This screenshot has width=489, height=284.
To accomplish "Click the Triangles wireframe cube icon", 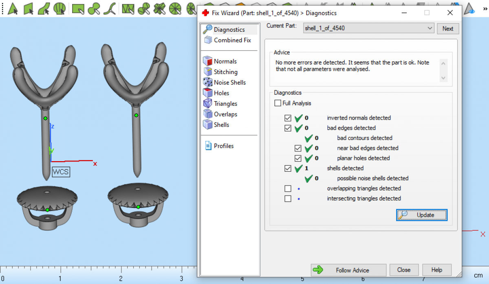I will coord(207,104).
